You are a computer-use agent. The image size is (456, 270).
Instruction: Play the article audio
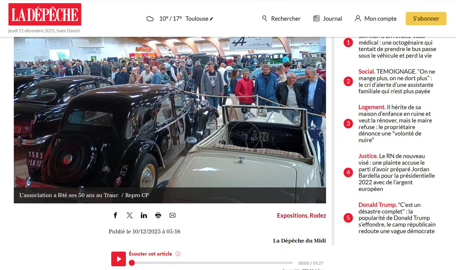click(x=119, y=259)
